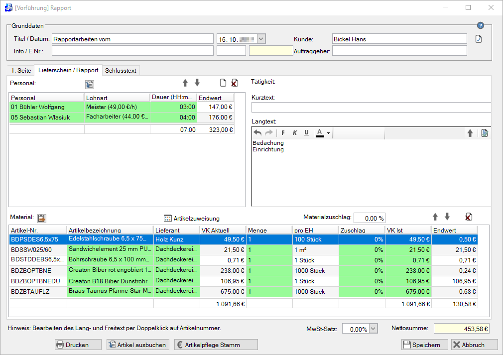The width and height of the screenshot is (503, 355).
Task: Click the Artikel ausbuchen button
Action: (x=138, y=345)
